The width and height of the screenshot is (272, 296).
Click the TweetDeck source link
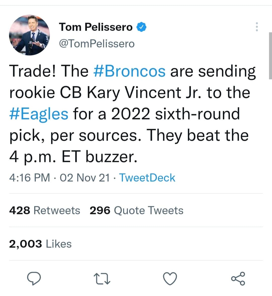pyautogui.click(x=147, y=178)
